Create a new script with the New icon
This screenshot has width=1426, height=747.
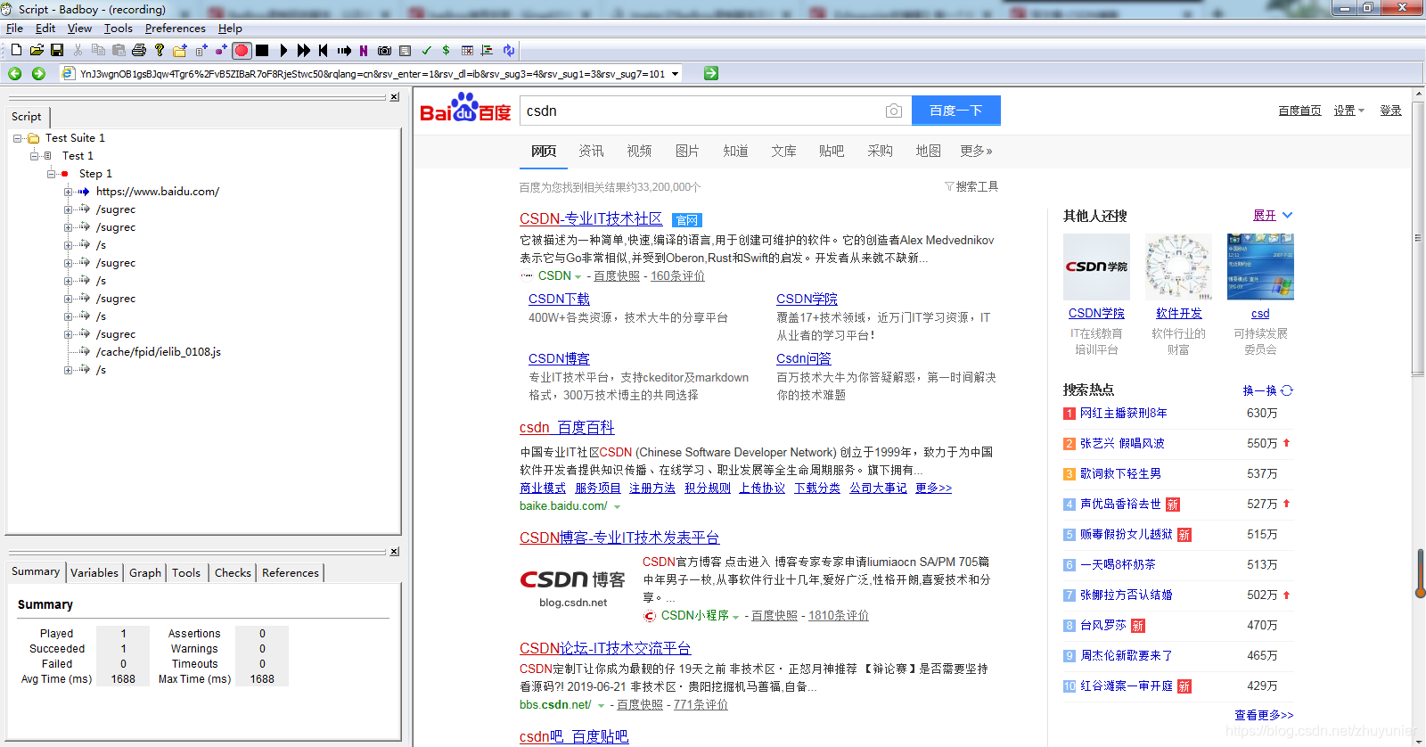16,51
